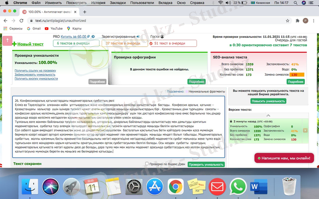The height and width of the screenshot is (199, 319).
Task: Click 'Проверить уникальность' button
Action: [x=206, y=164]
